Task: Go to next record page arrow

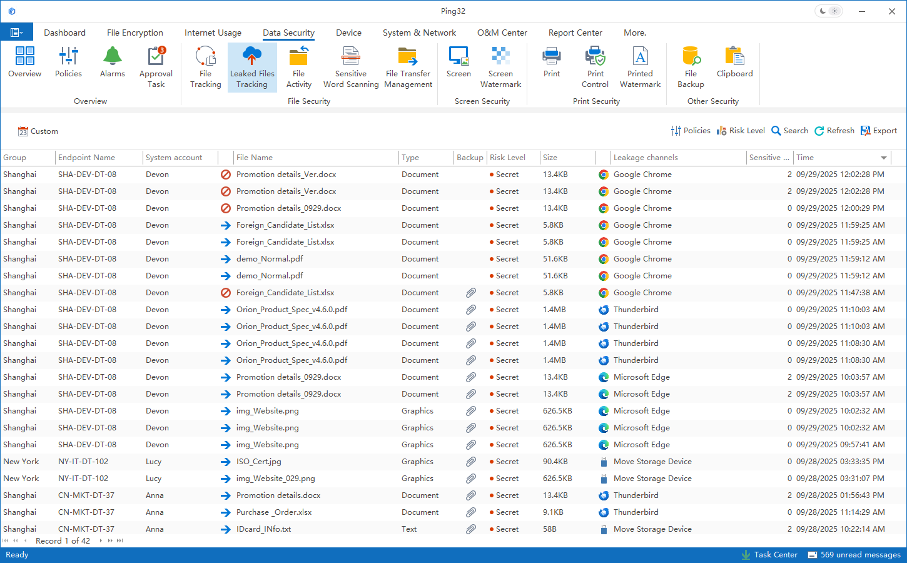Action: 101,541
